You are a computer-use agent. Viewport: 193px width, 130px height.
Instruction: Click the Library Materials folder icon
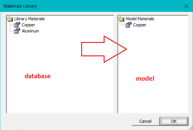tap(10, 19)
